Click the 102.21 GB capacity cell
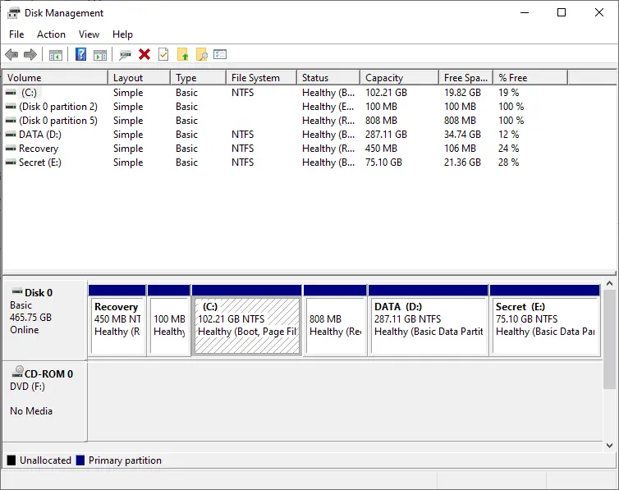Image resolution: width=619 pixels, height=490 pixels. point(386,93)
